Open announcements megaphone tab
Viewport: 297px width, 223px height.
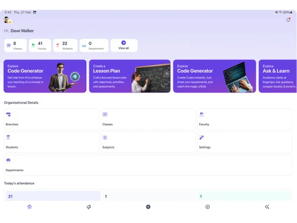pos(89,207)
